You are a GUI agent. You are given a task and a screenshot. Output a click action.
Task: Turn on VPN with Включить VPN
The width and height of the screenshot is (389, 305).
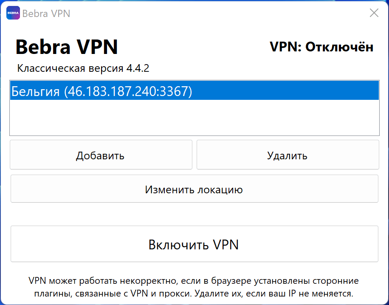click(194, 244)
